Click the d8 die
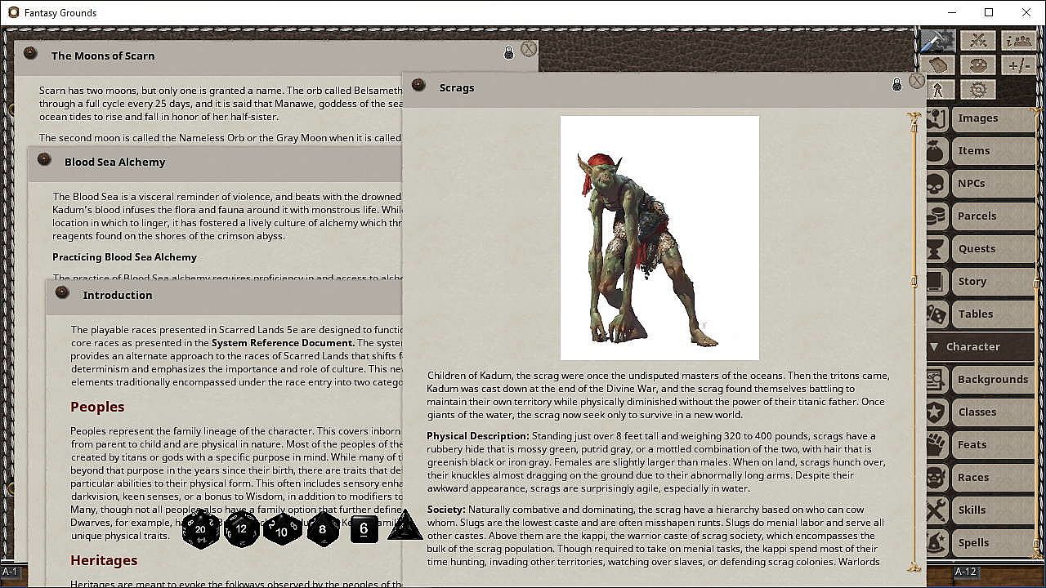1046x588 pixels. (x=323, y=529)
